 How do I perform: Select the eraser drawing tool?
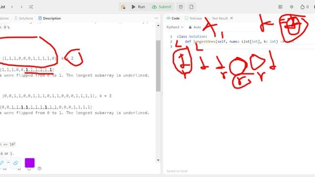(15, 163)
